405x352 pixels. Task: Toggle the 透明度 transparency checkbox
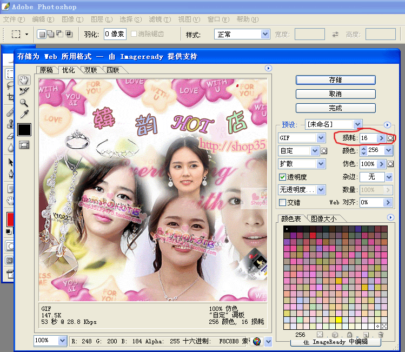click(x=283, y=177)
